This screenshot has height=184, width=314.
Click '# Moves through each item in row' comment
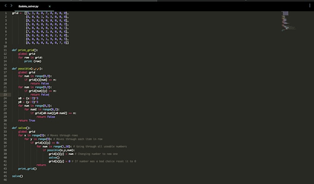(x=78, y=139)
